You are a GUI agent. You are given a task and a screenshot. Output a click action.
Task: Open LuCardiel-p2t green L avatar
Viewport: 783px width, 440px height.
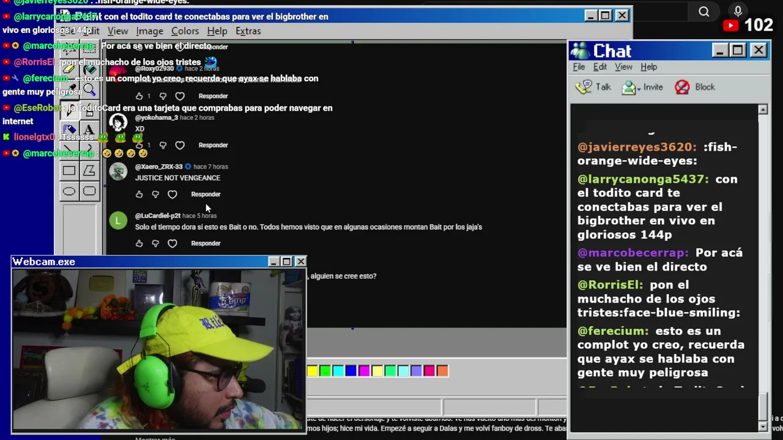[x=118, y=221]
